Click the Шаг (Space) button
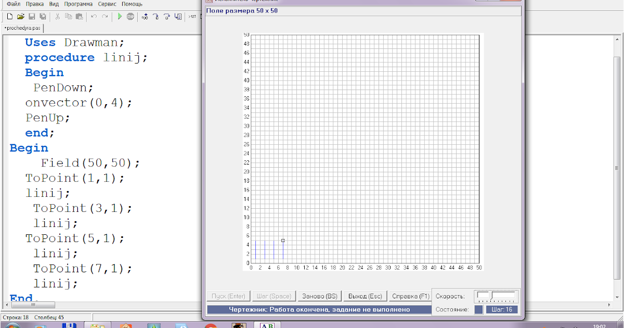 tap(274, 296)
